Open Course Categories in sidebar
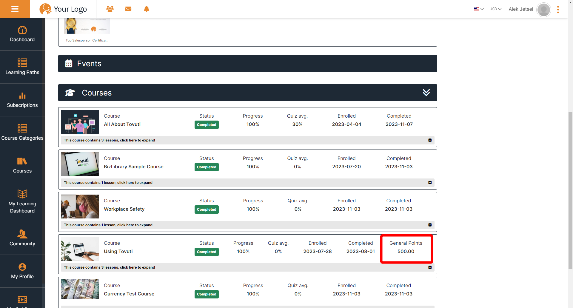 tap(22, 133)
